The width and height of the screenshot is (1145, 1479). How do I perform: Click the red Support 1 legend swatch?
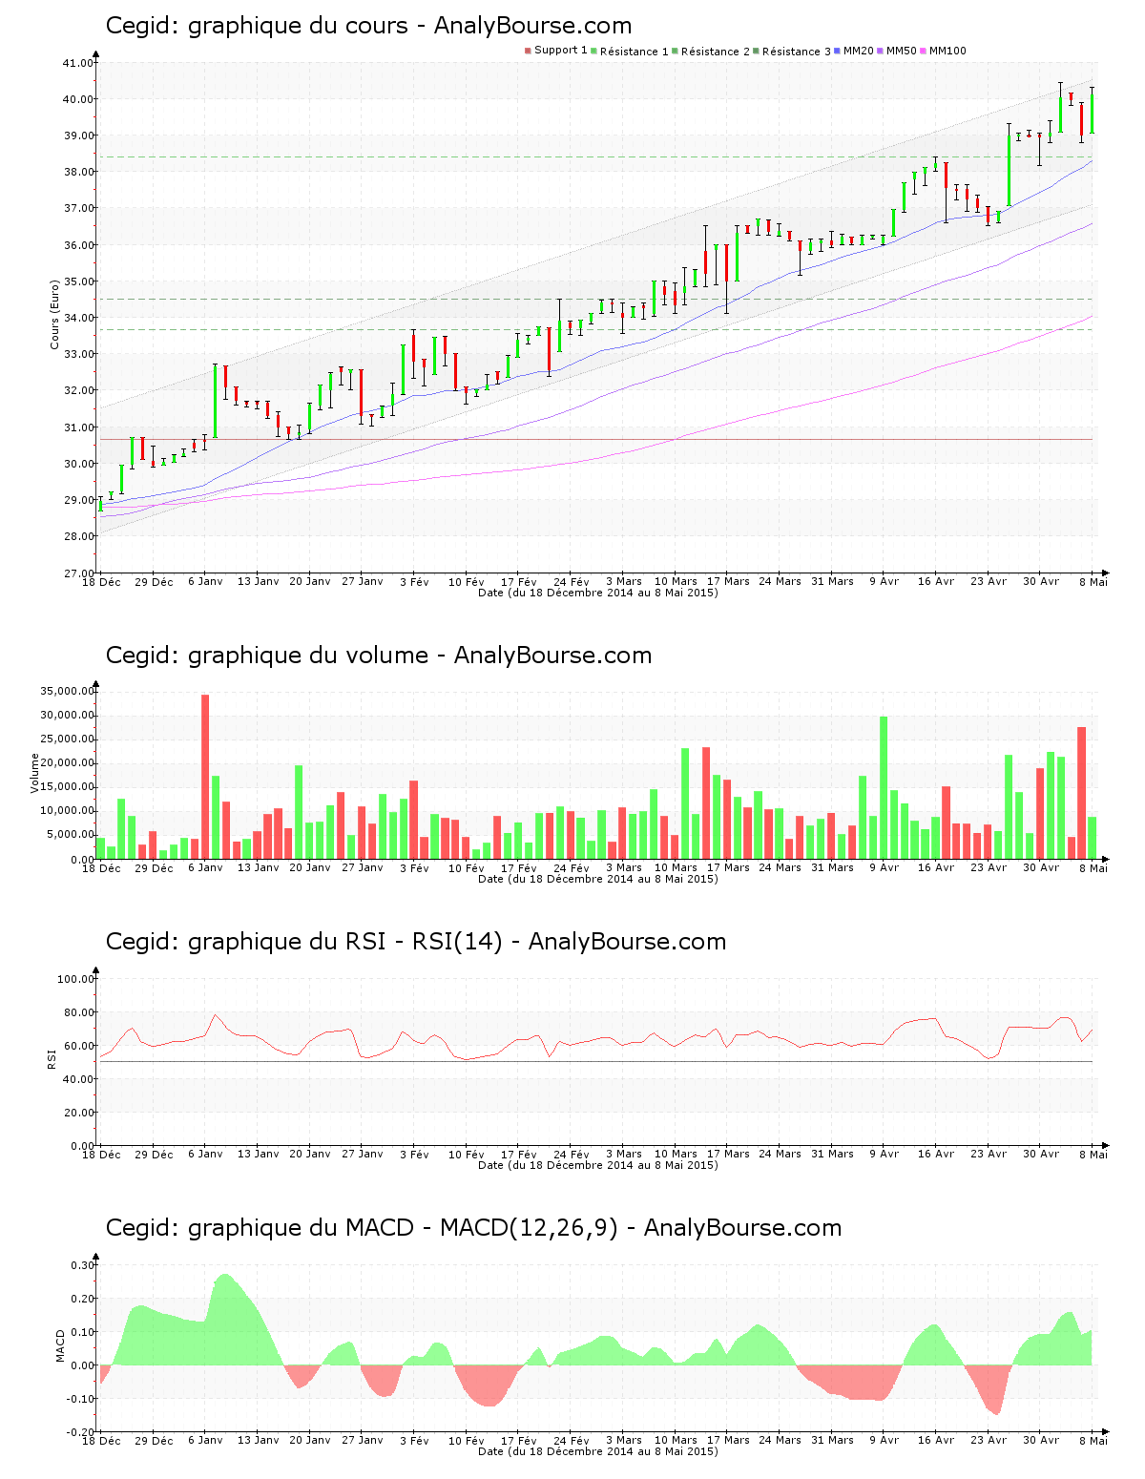(528, 51)
